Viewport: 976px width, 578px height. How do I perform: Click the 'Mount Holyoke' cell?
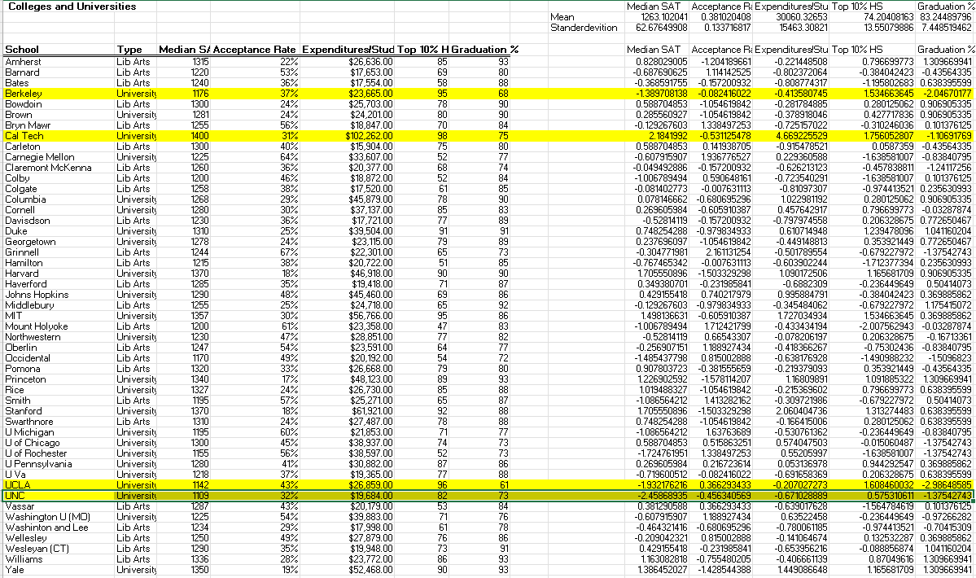[37, 326]
